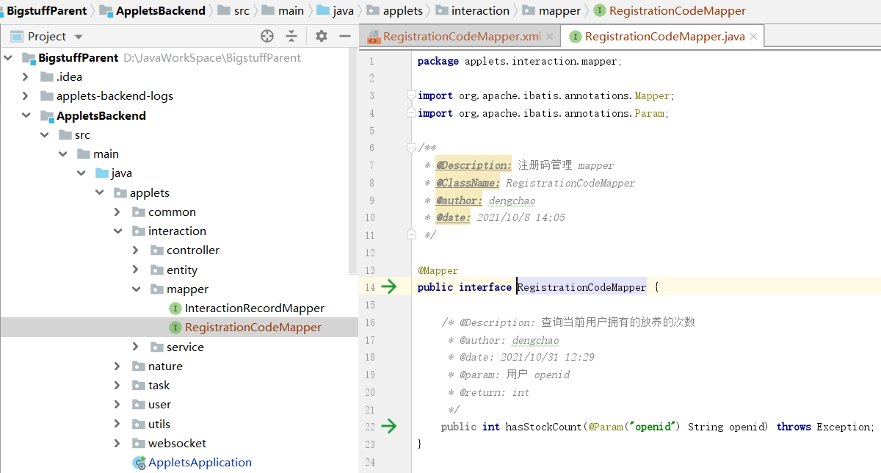The image size is (881, 473).
Task: Click the gutter arrow icon on line 22
Action: point(388,426)
